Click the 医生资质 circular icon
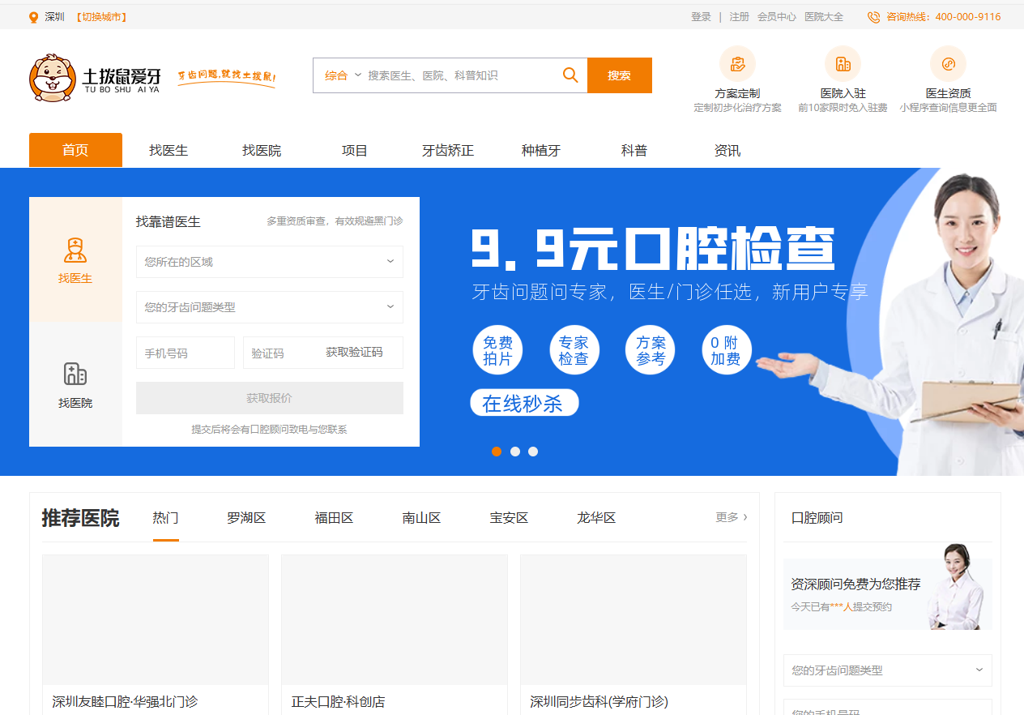The image size is (1024, 715). pyautogui.click(x=948, y=63)
